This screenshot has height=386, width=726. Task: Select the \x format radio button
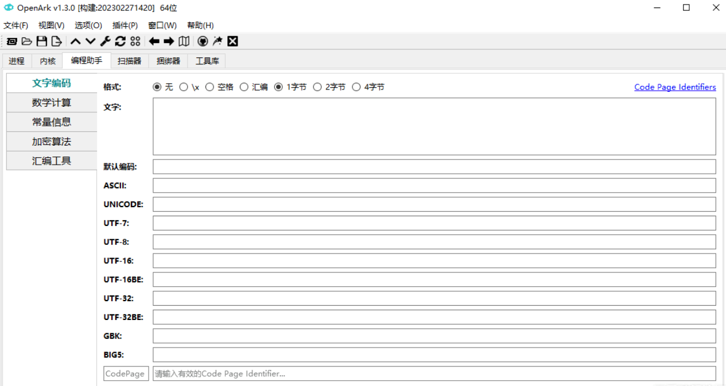[184, 87]
